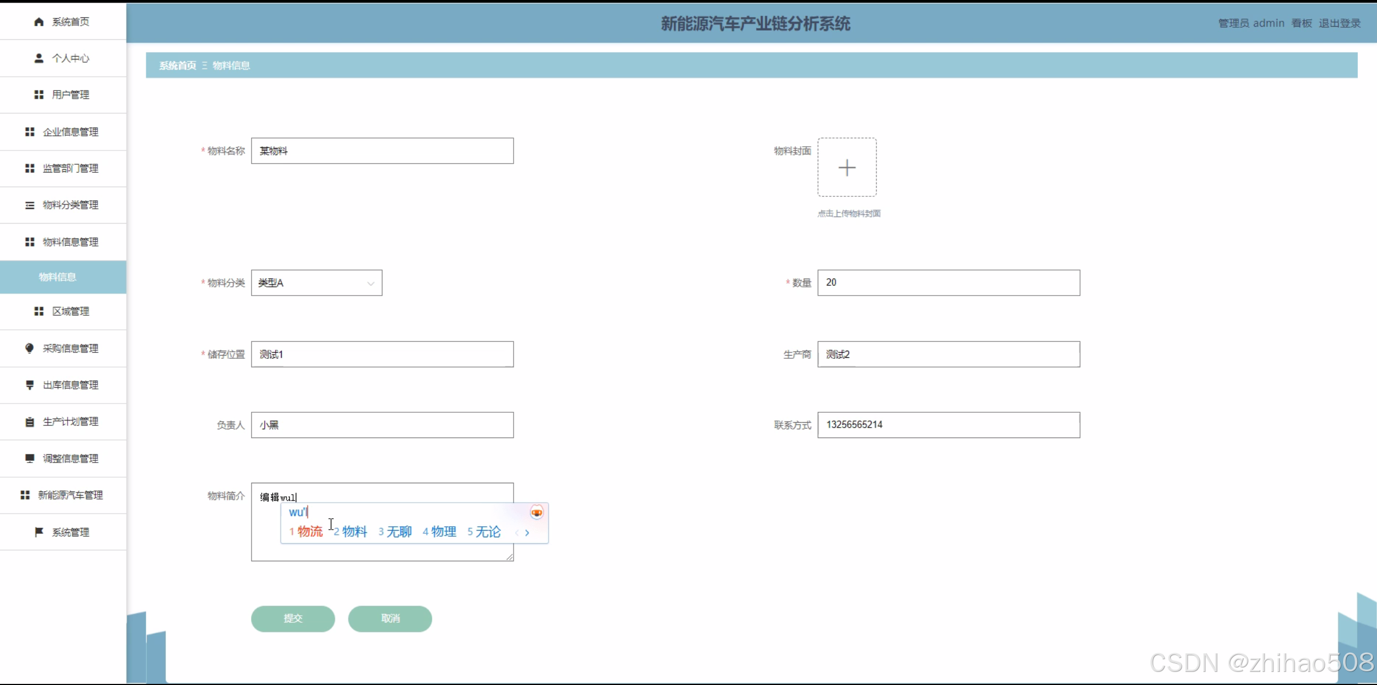This screenshot has height=685, width=1377.
Task: Select the 物料信息 submenu item
Action: pos(58,277)
